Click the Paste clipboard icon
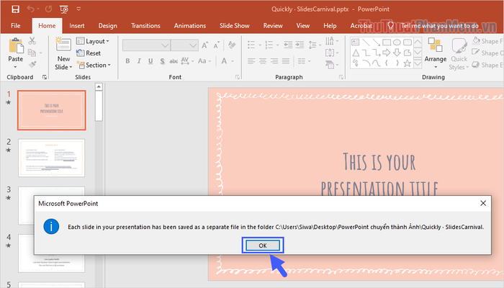 [15, 46]
